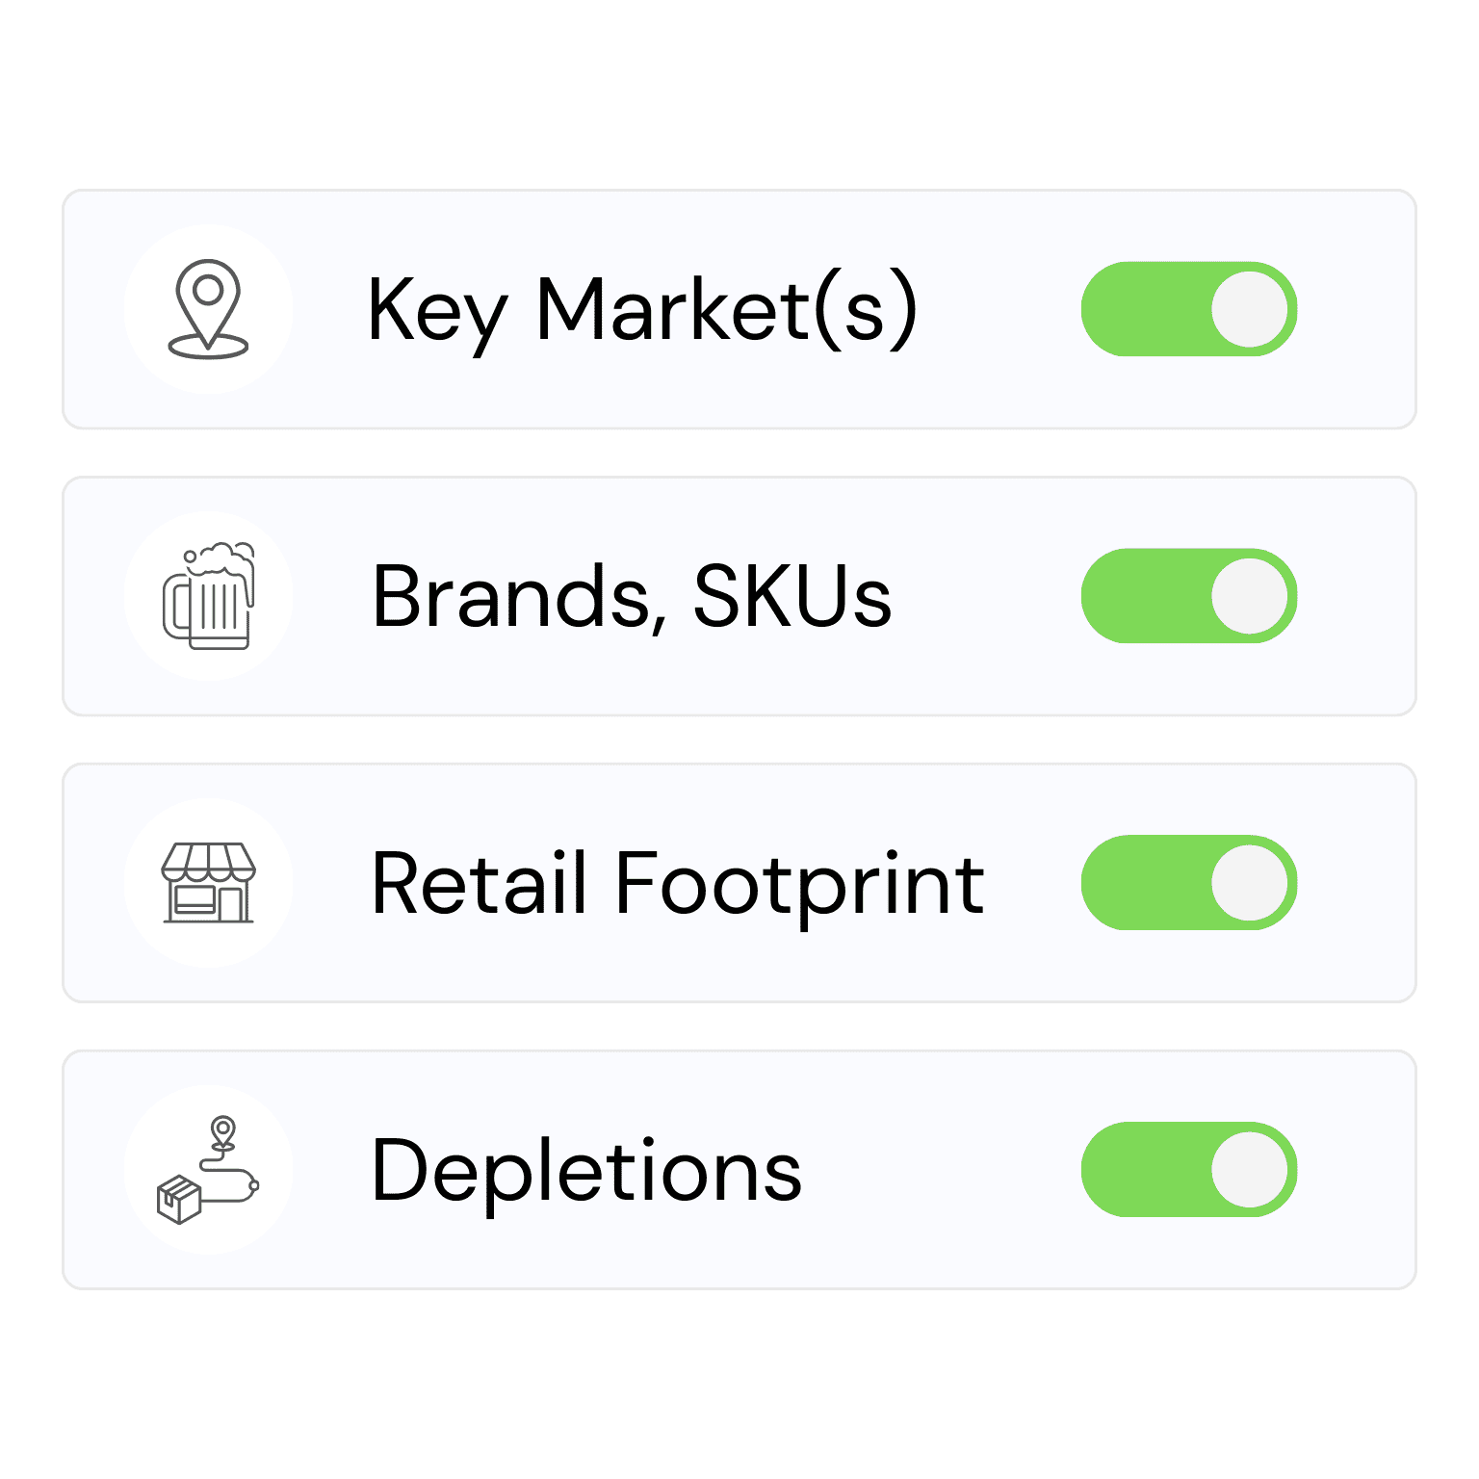Switch off the Retail Footprint toggle
The width and height of the screenshot is (1479, 1479).
pos(1188,883)
